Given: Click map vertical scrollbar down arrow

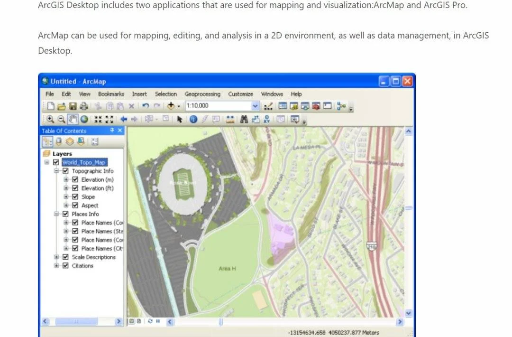Looking at the screenshot, I should click(x=409, y=313).
